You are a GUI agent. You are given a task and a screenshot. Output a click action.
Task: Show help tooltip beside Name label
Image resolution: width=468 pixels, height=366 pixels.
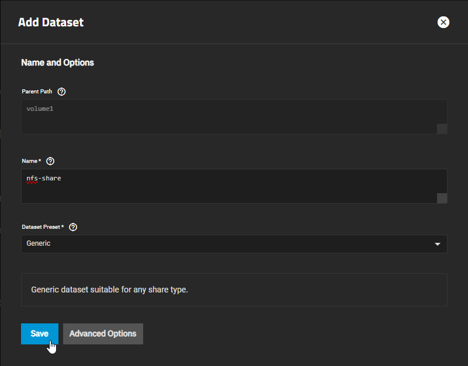tap(50, 161)
